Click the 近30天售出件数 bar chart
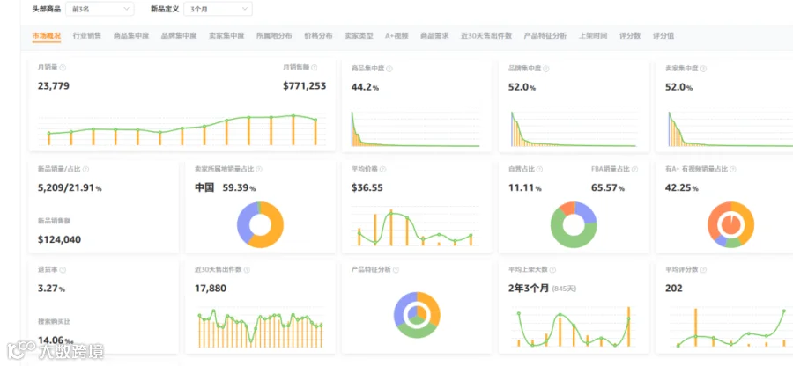This screenshot has width=793, height=366. point(261,327)
